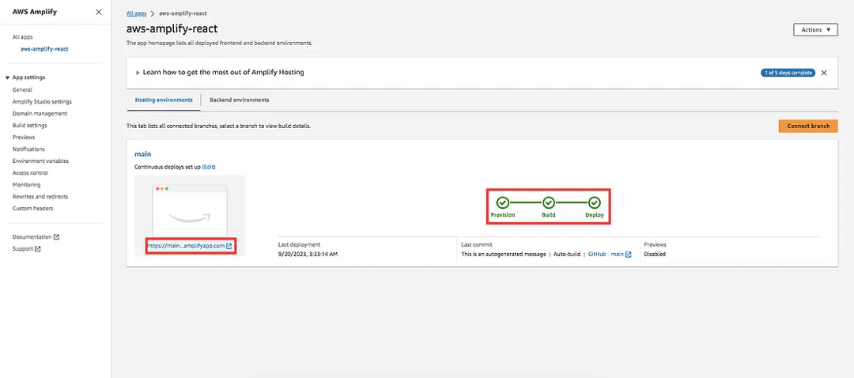Click the 1 of 5 steps progress badge
Screen dimensions: 854x378
[x=788, y=73]
